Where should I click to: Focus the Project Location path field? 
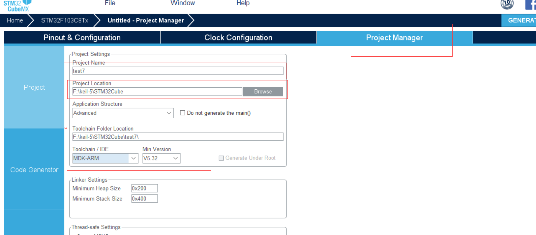157,91
